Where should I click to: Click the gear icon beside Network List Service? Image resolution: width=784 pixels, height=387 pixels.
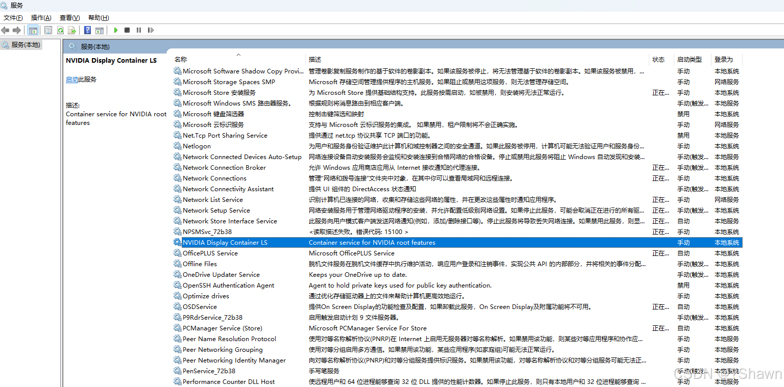click(178, 199)
